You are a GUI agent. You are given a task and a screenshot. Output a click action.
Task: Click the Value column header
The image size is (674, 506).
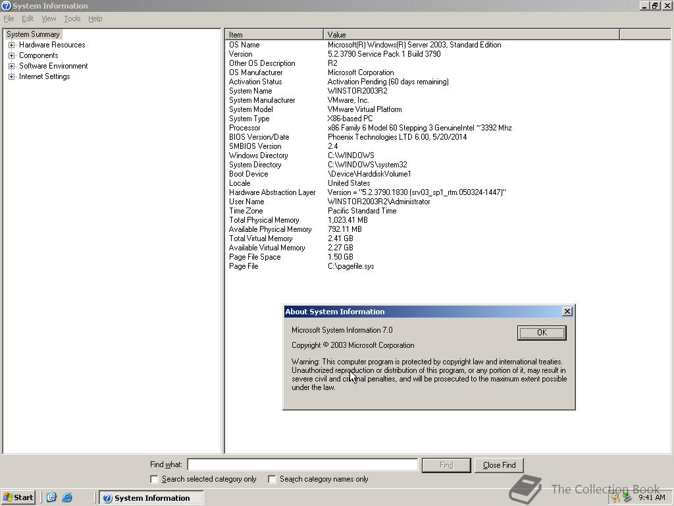471,34
